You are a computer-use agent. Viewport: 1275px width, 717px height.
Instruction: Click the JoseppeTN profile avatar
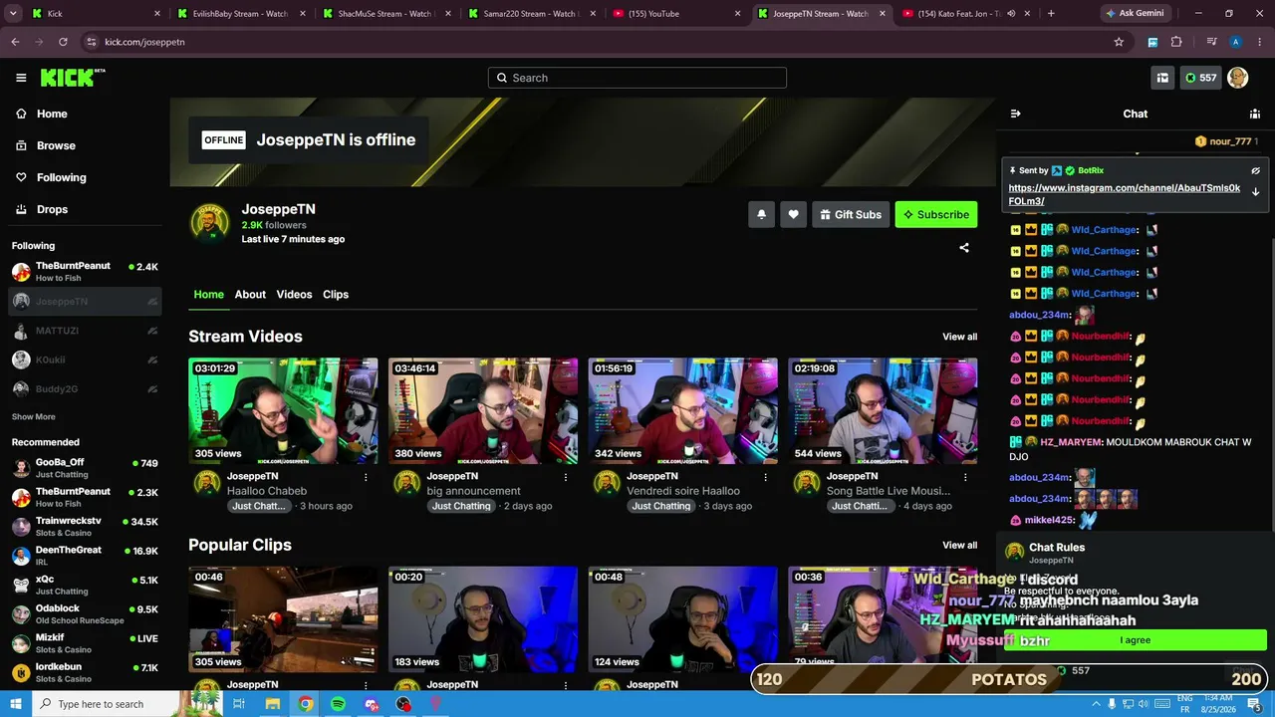(210, 223)
